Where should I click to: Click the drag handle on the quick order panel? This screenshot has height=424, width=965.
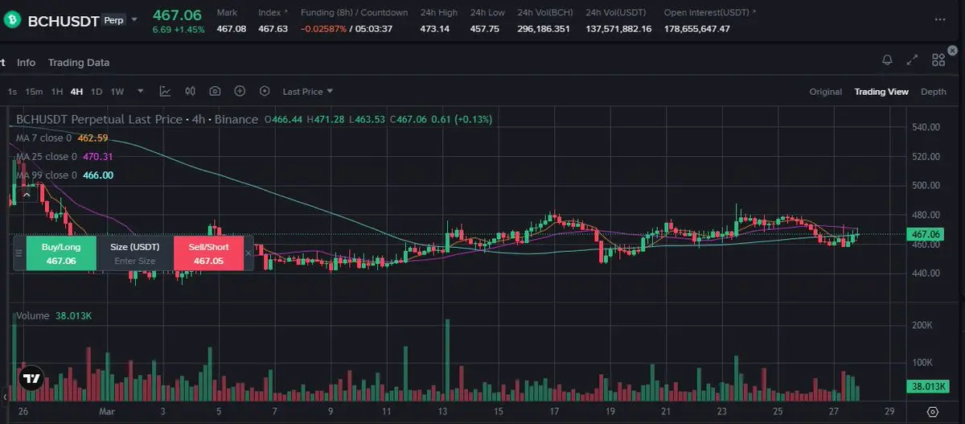(19, 253)
